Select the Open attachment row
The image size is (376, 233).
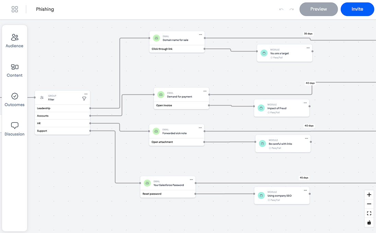pos(177,142)
